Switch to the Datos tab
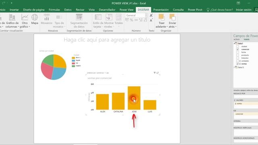 coord(68,10)
